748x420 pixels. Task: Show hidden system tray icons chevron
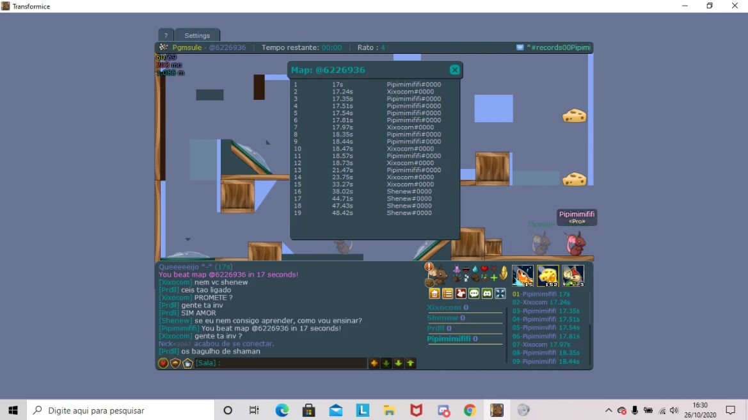pos(609,410)
